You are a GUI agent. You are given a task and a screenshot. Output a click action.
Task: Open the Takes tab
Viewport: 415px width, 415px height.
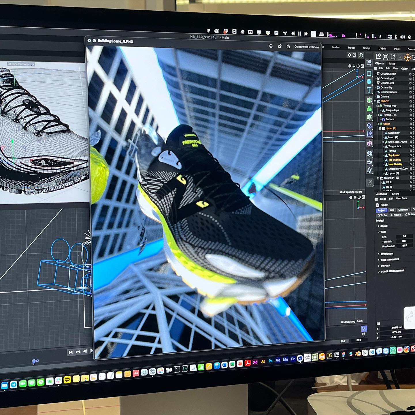[x=392, y=64]
